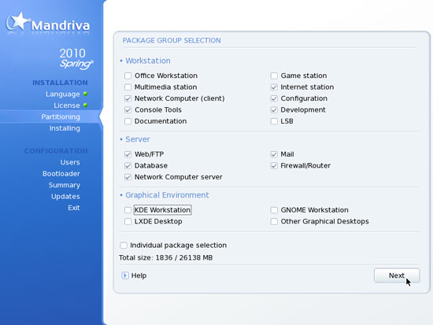Click the Next button
433x325 pixels.
(x=397, y=275)
